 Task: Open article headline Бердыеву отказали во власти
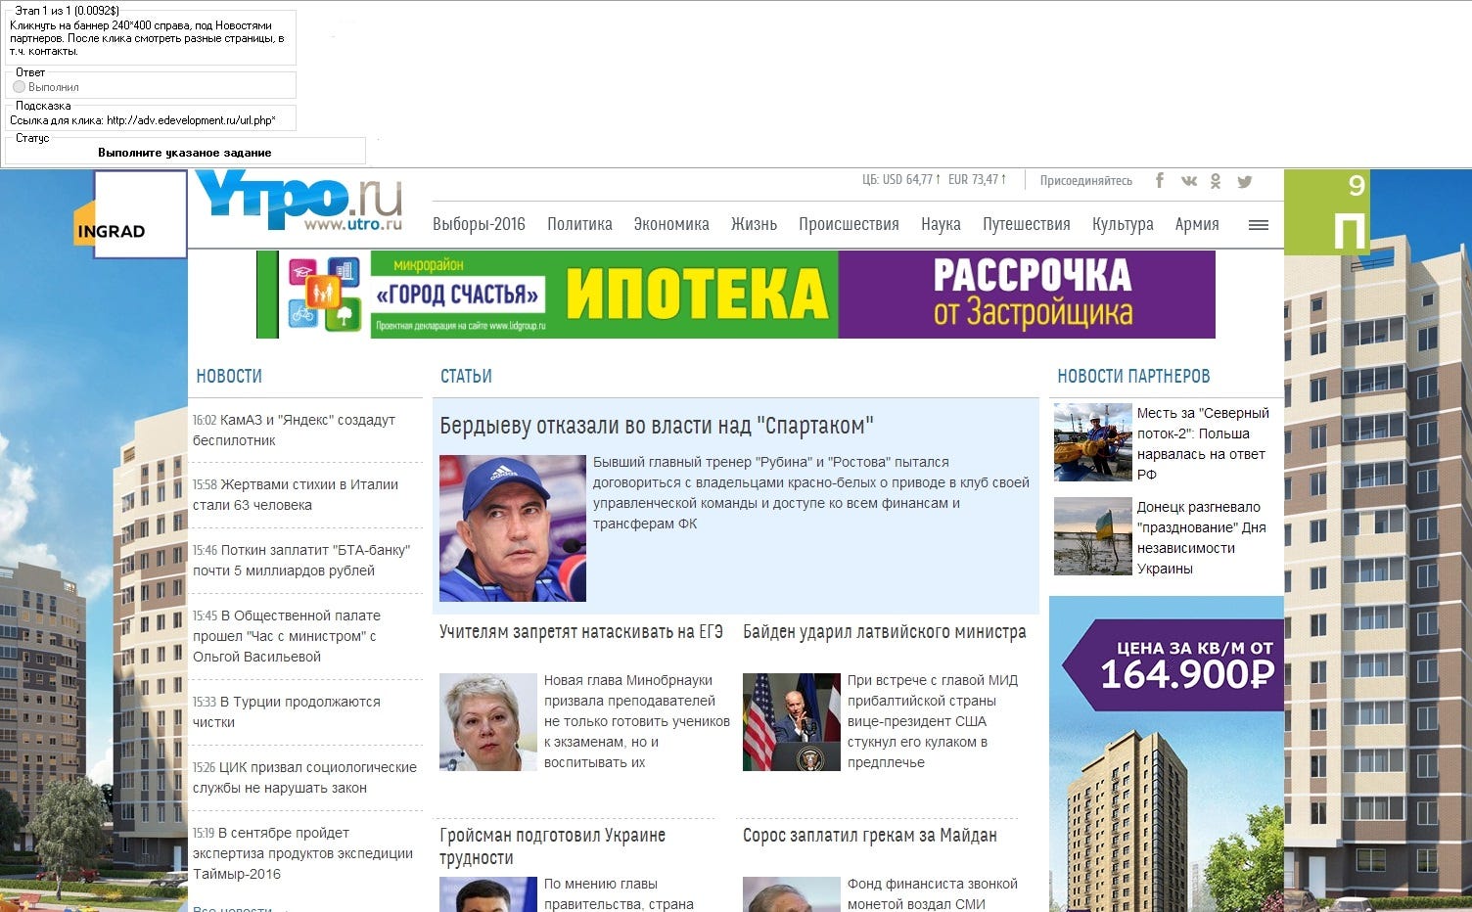click(657, 426)
